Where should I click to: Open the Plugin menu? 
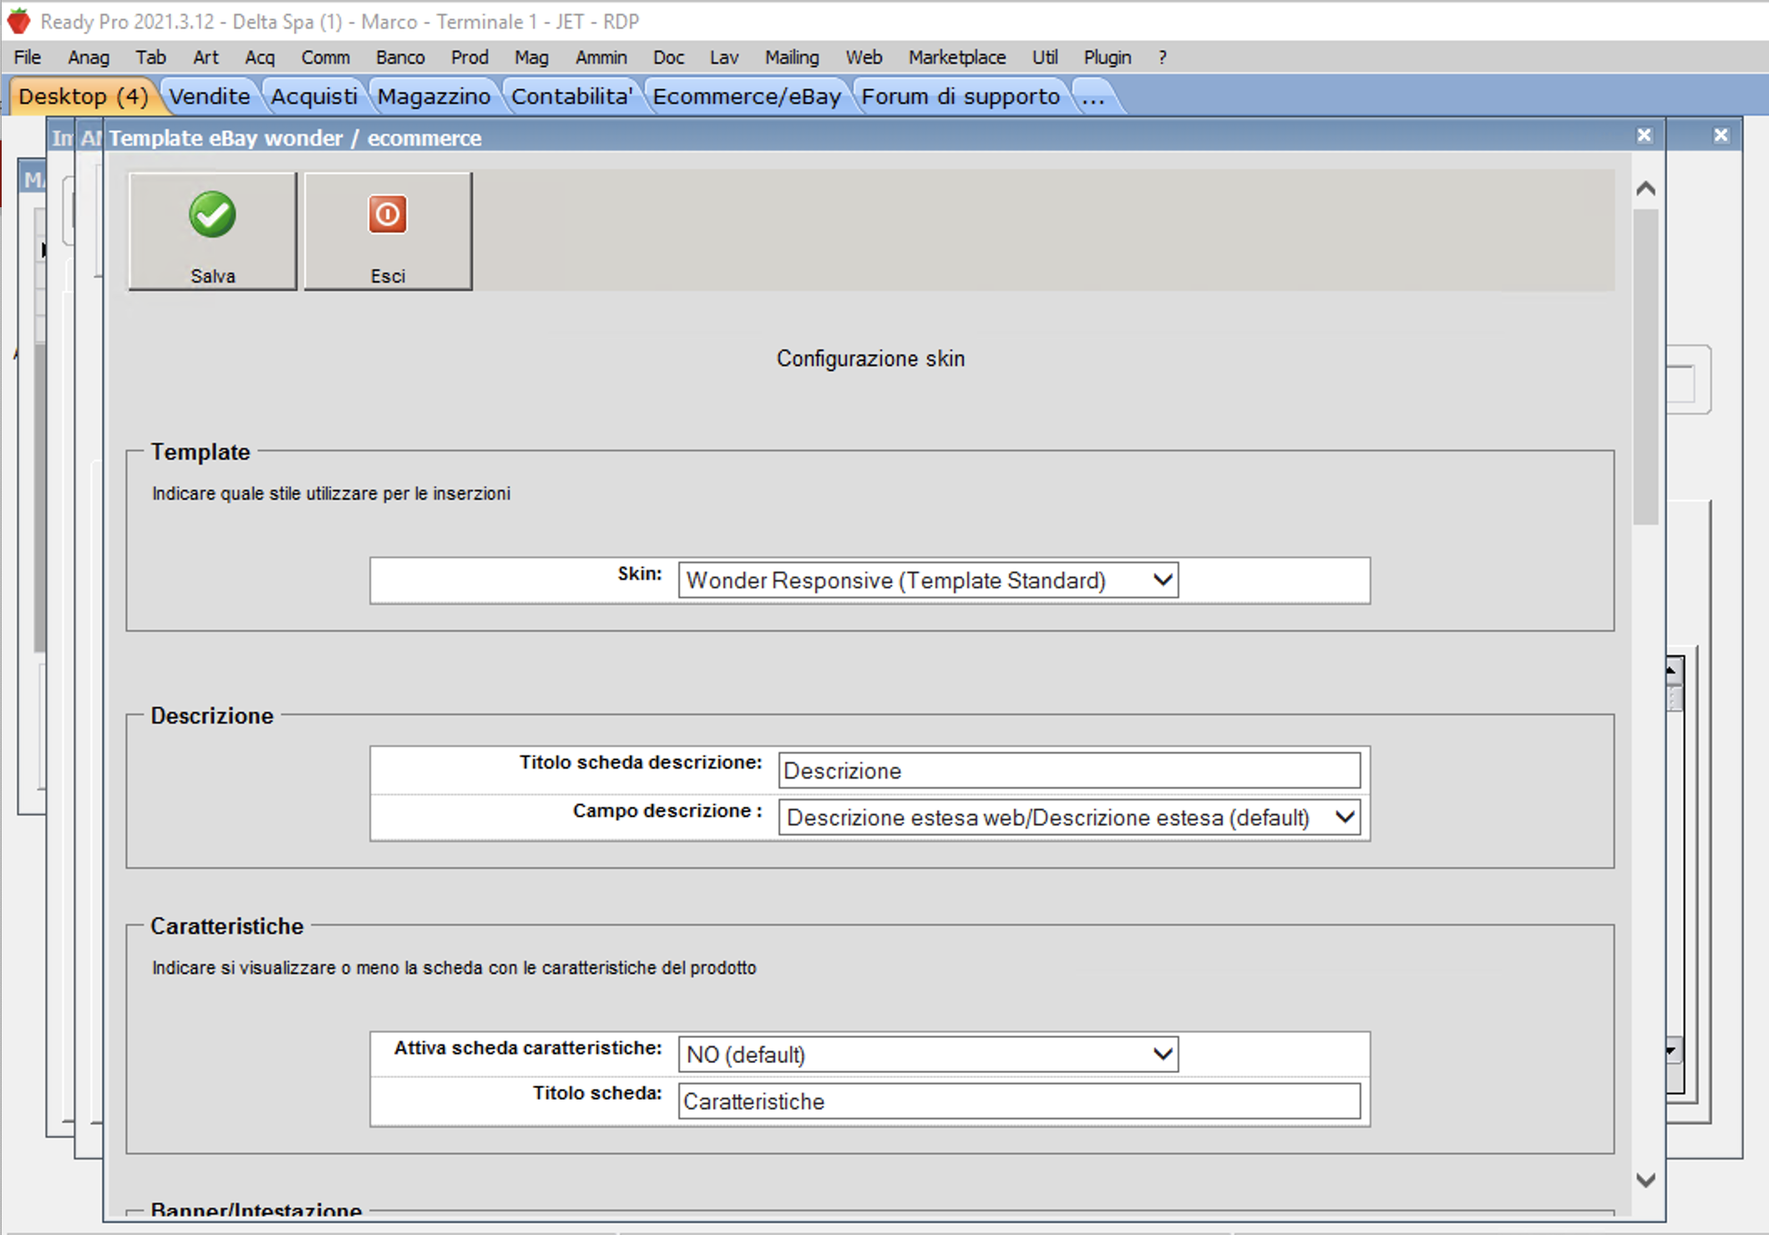click(1108, 58)
